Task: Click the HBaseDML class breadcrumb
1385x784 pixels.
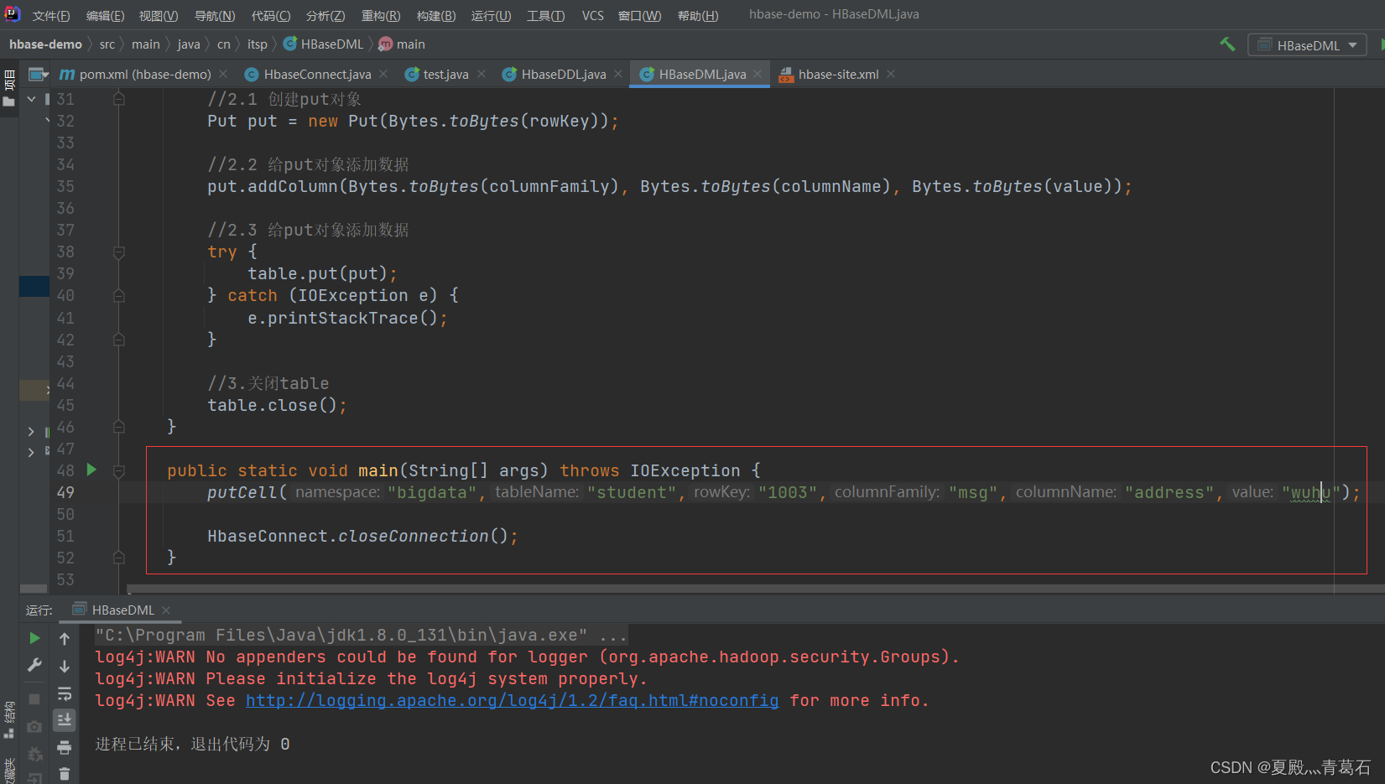Action: pyautogui.click(x=324, y=44)
